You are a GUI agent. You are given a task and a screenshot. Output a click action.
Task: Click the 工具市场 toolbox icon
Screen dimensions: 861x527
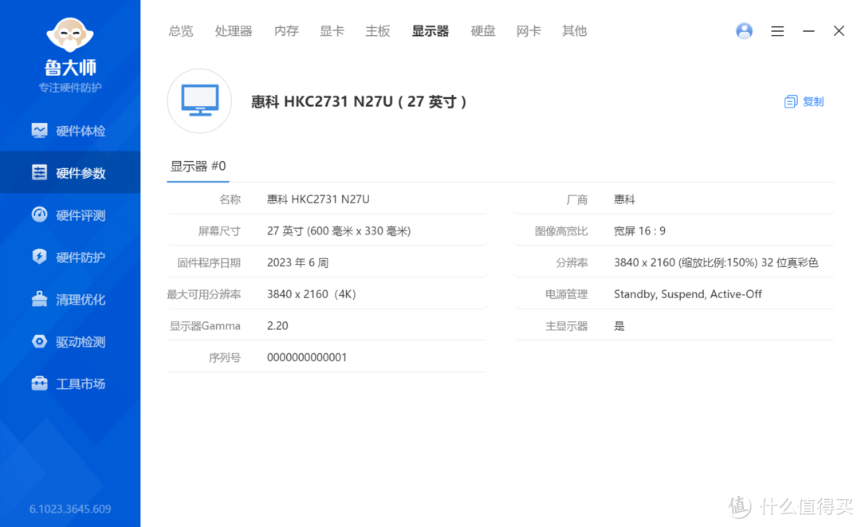40,383
